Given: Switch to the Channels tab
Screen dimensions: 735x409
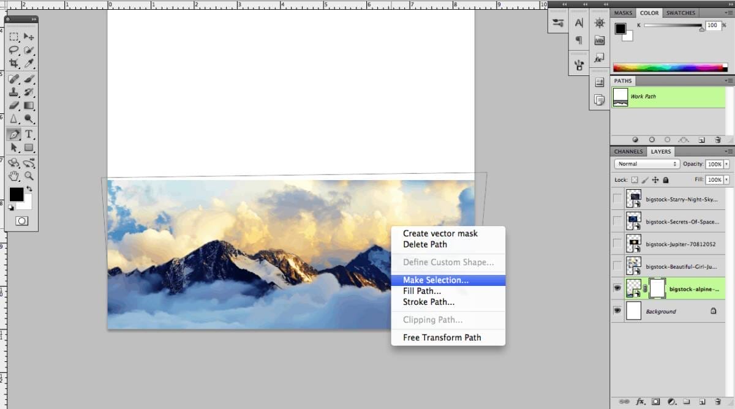Looking at the screenshot, I should (628, 151).
